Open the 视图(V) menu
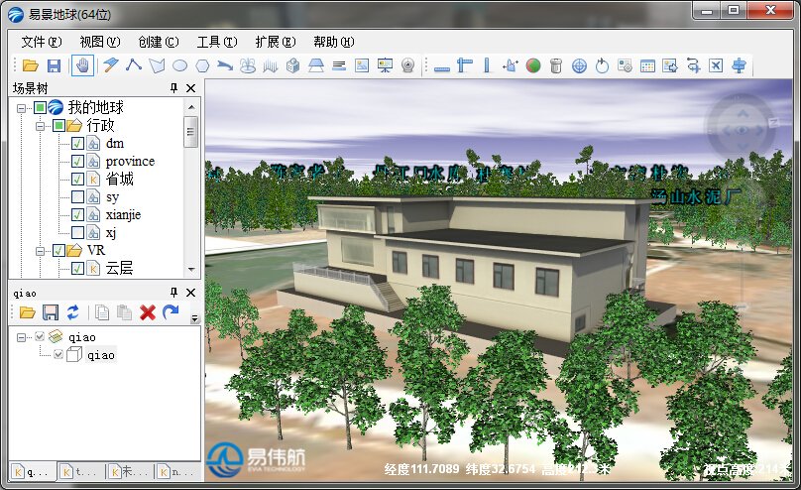Viewport: 801px width, 490px height. [100, 42]
